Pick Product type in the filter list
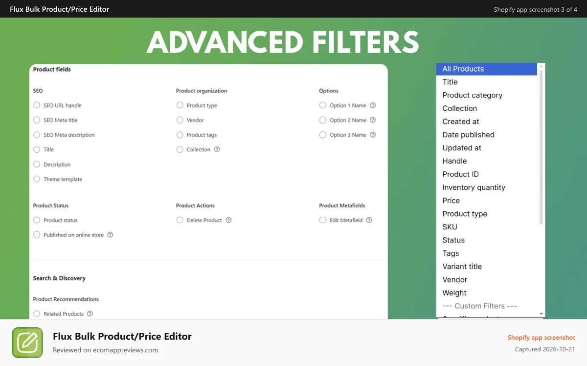 click(x=487, y=214)
